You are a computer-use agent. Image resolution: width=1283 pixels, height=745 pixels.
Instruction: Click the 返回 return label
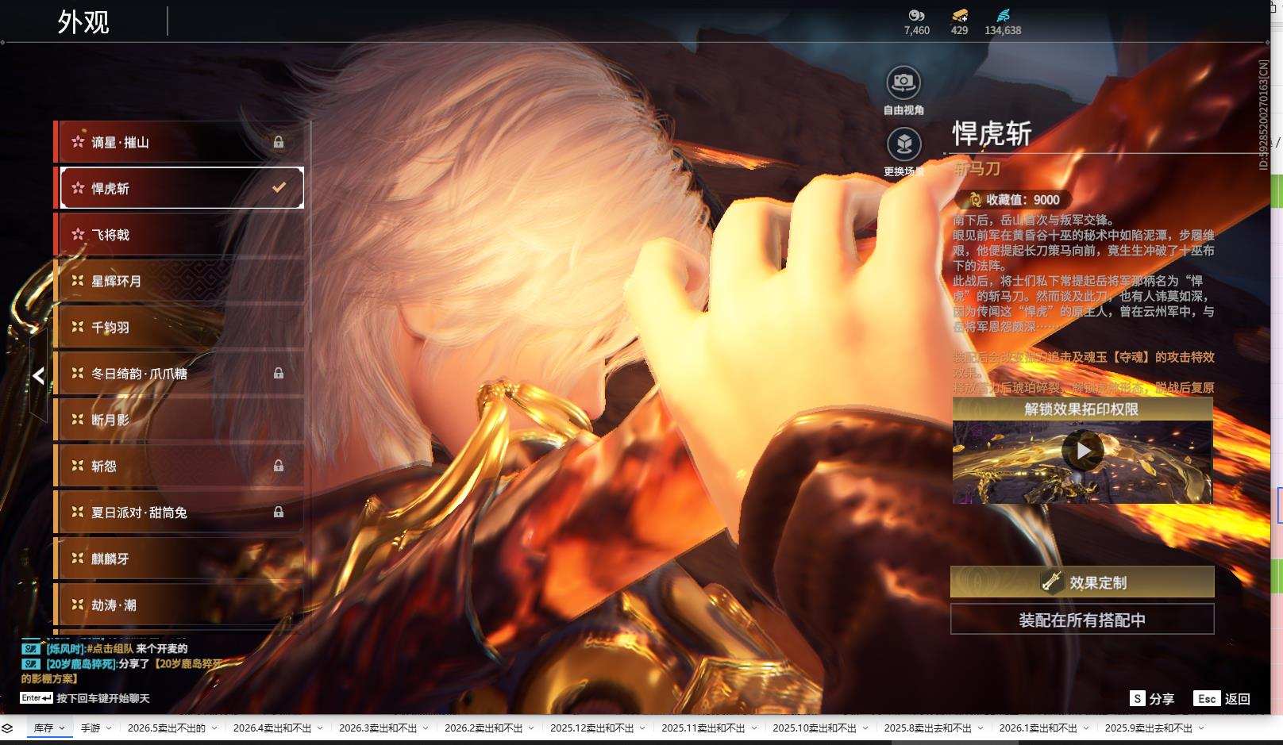coord(1238,699)
